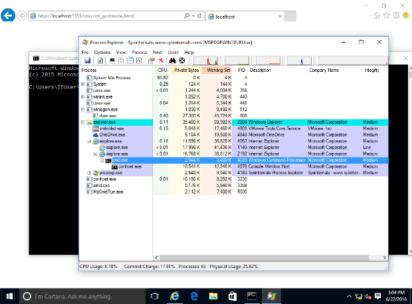
Task: Select the dwm.exe process row
Action: (x=234, y=116)
